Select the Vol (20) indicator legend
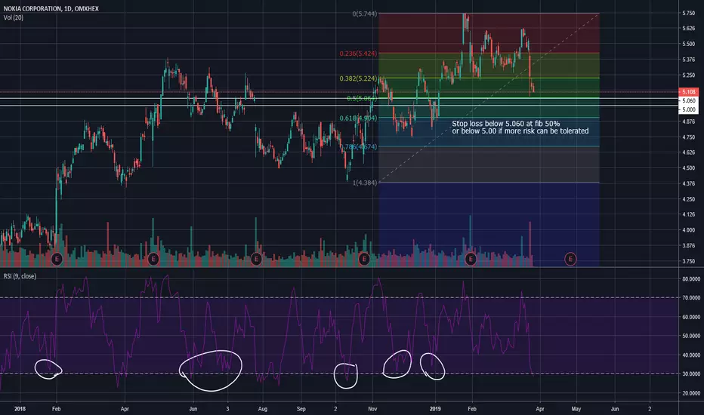Screen dimensions: 704x415 pyautogui.click(x=14, y=17)
